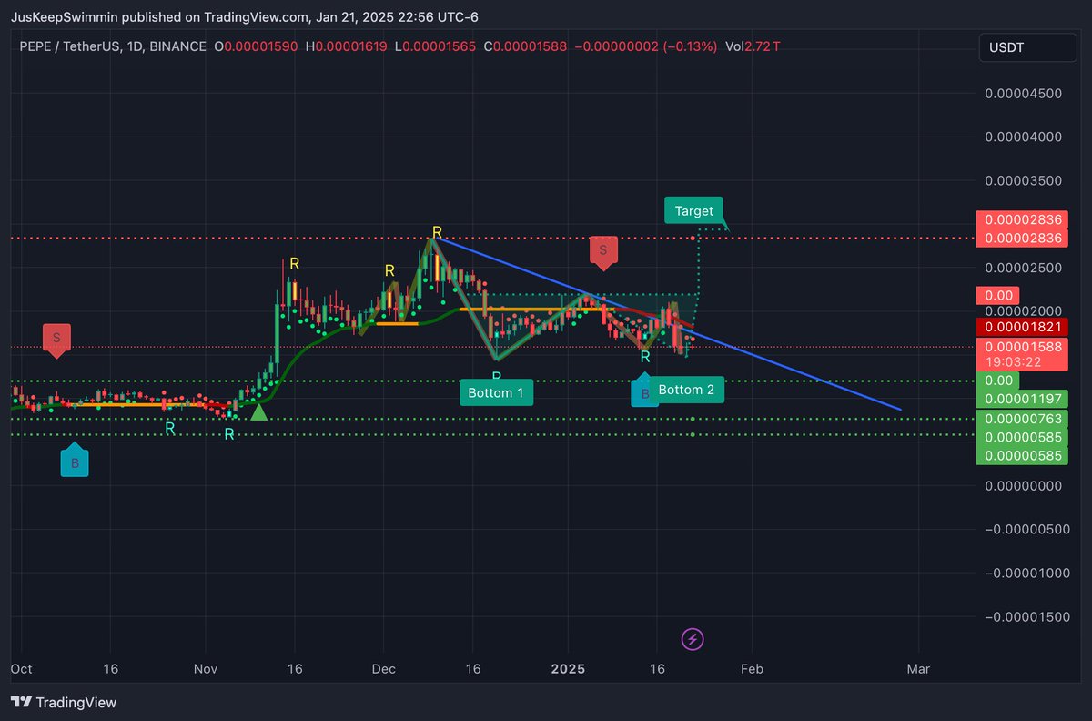Click the red 0.00001821 price tag
Screen dimensions: 1092x721
coord(1020,327)
